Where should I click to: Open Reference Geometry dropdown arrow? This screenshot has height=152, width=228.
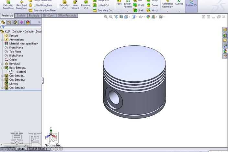click(x=167, y=11)
